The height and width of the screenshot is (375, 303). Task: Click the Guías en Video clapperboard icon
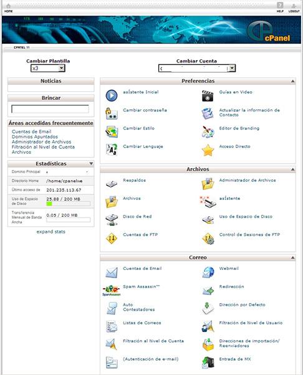(x=208, y=96)
